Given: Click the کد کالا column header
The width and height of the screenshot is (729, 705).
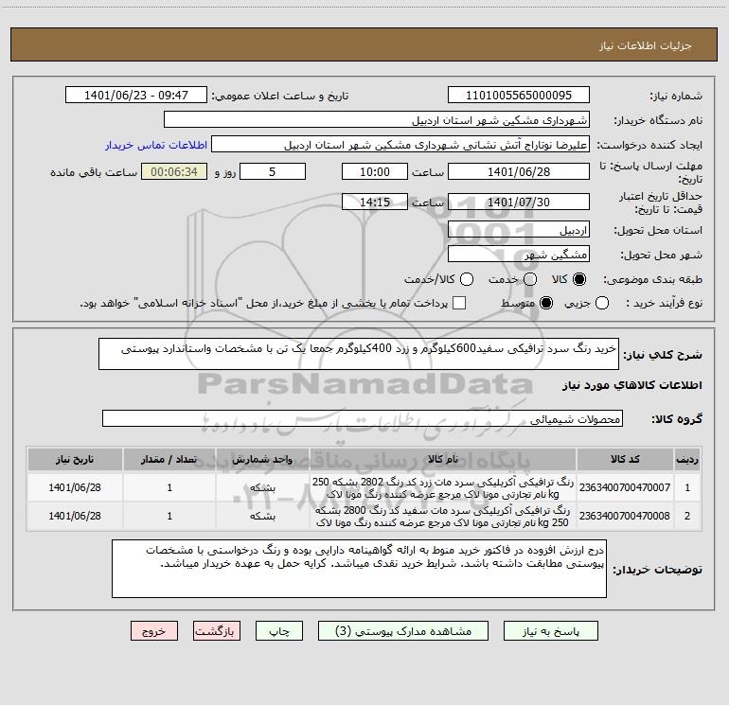Looking at the screenshot, I should click(x=625, y=459).
